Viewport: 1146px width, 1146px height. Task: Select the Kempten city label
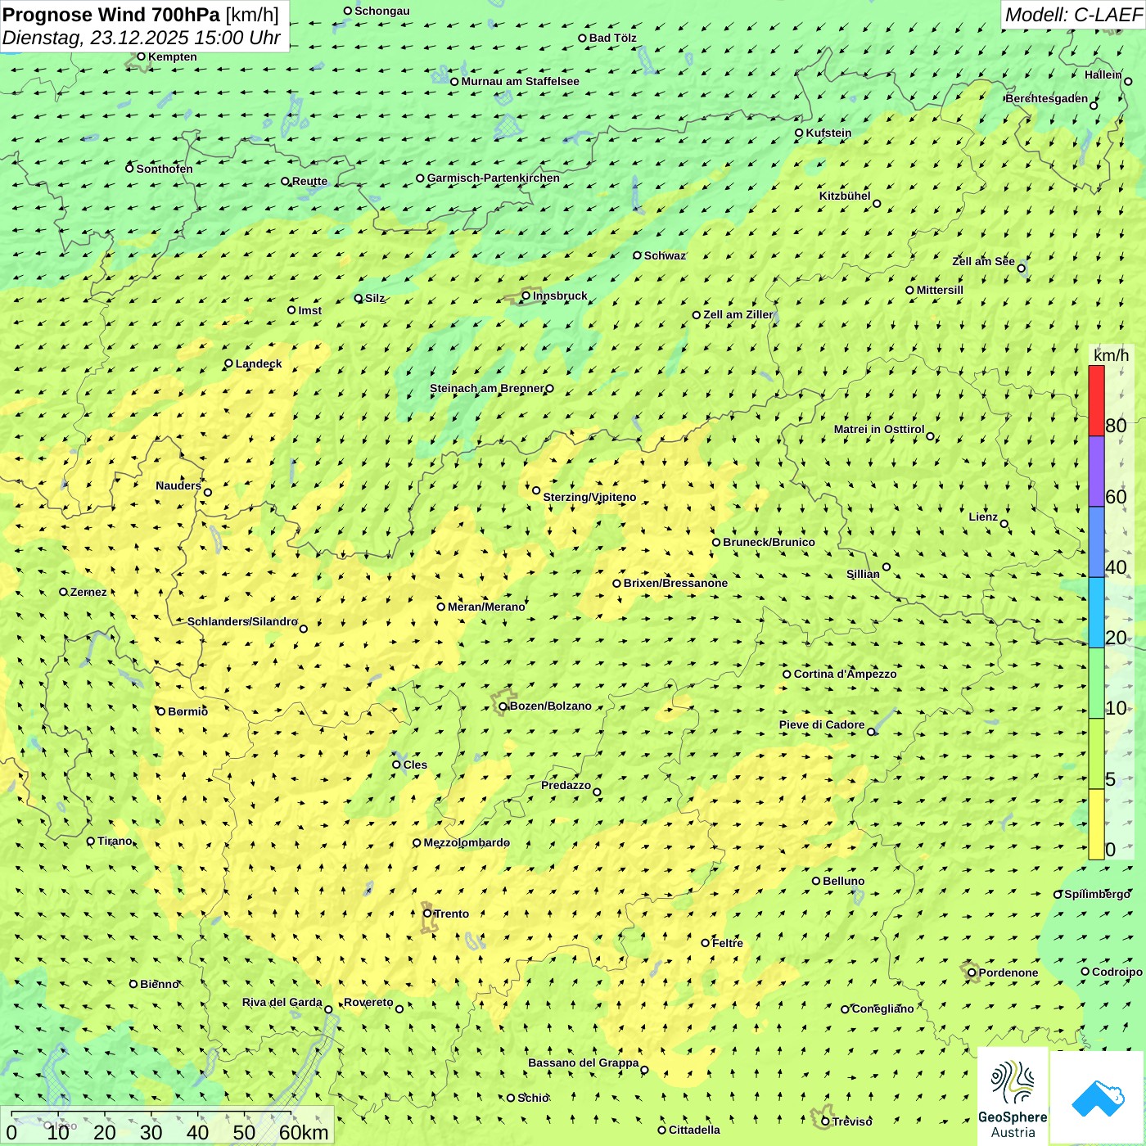pyautogui.click(x=172, y=56)
